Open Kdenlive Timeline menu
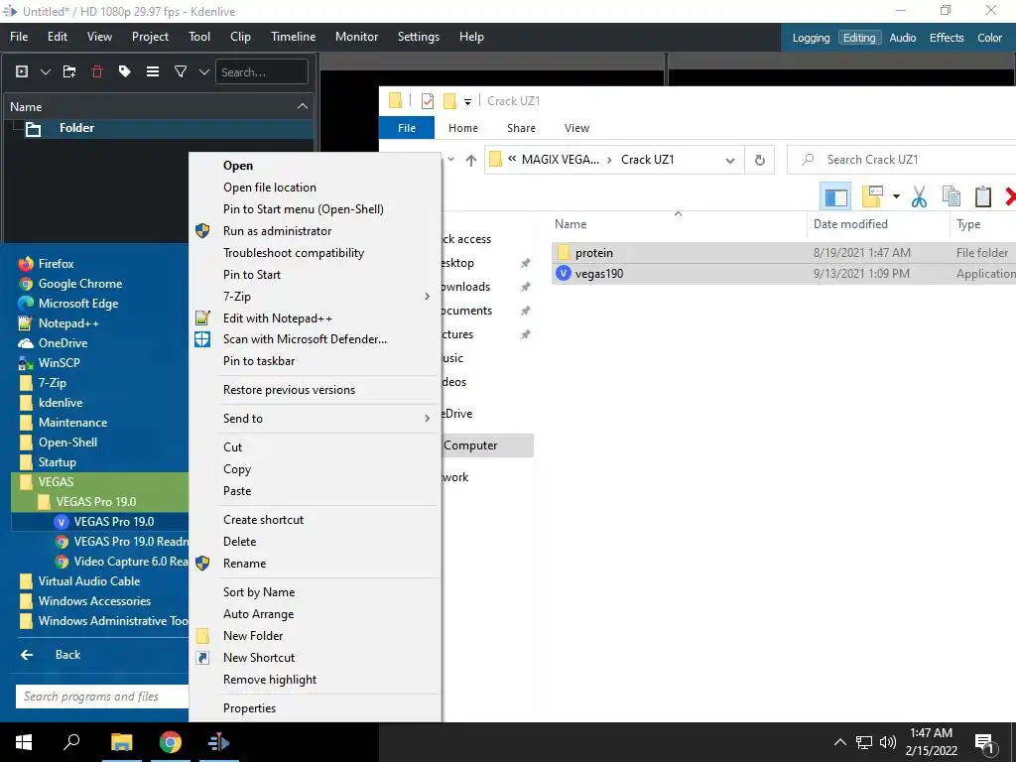 tap(293, 37)
